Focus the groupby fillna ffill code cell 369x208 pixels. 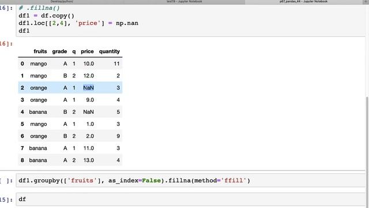coord(191,180)
